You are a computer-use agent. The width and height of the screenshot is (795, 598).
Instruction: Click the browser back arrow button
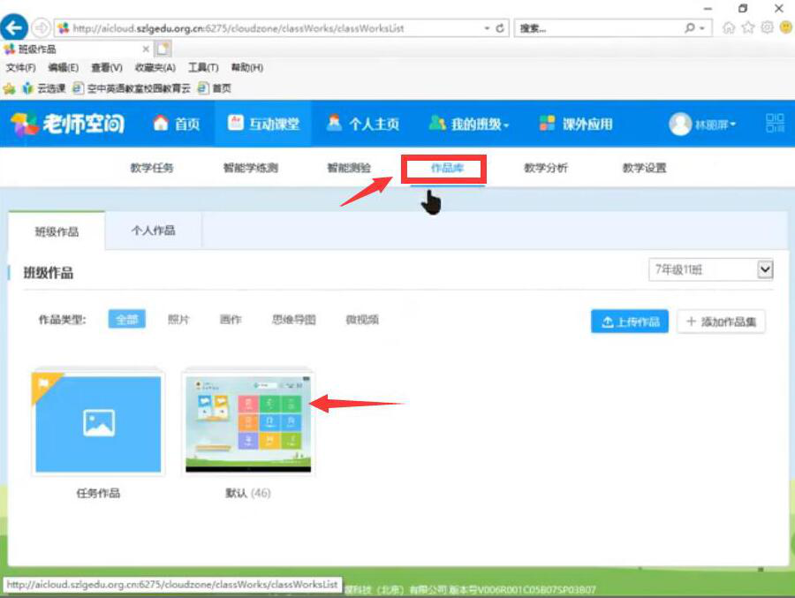click(13, 27)
